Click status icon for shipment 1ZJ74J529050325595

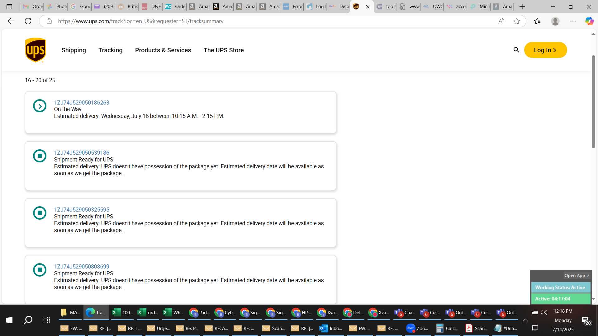pyautogui.click(x=40, y=213)
